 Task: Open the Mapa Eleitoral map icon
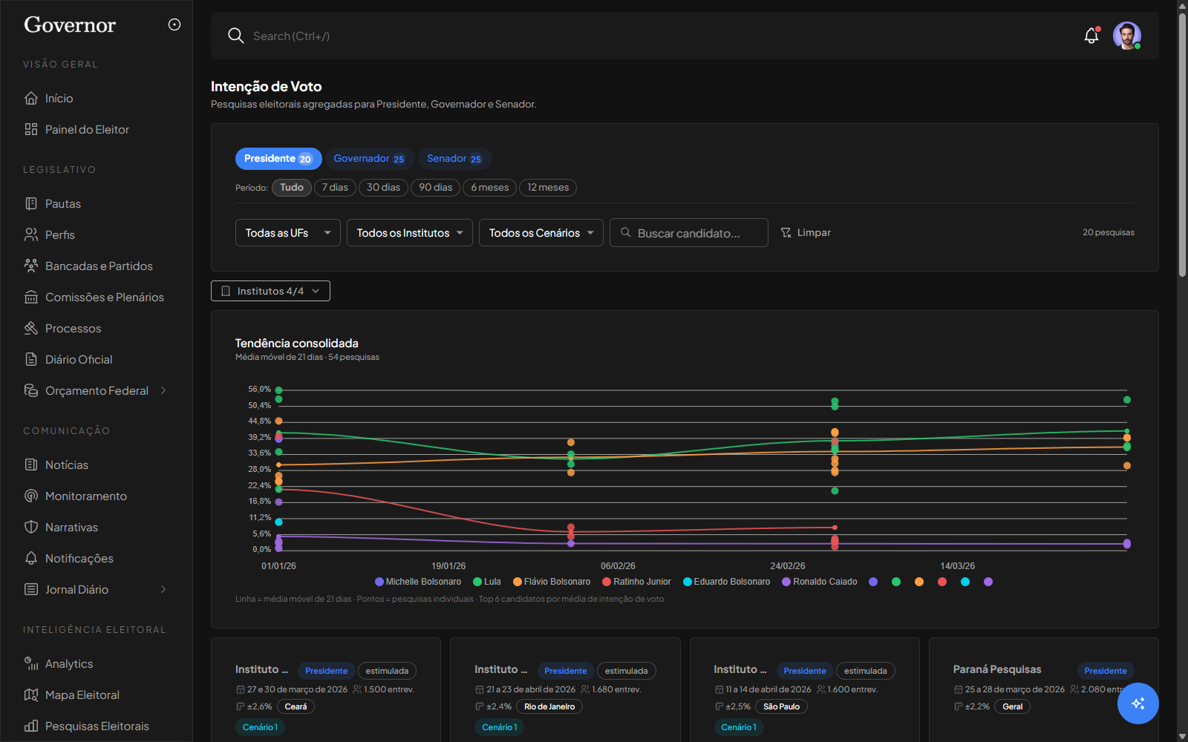point(31,695)
